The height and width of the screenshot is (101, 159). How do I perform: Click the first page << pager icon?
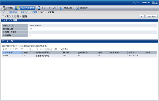tap(11, 49)
